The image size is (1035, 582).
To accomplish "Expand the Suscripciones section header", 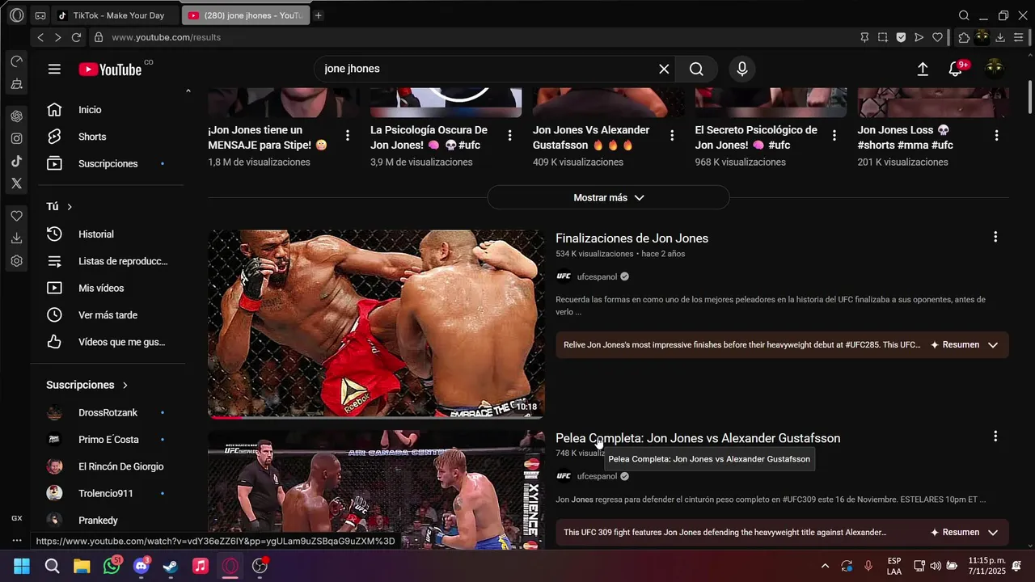I will 87,385.
